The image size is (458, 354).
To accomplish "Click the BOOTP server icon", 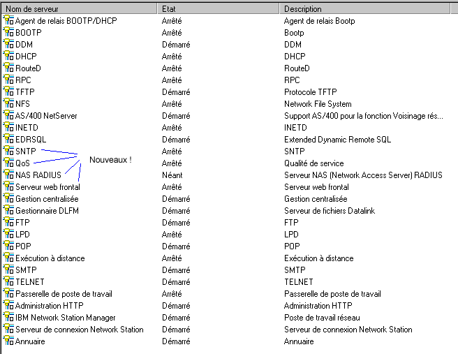I will pos(8,32).
